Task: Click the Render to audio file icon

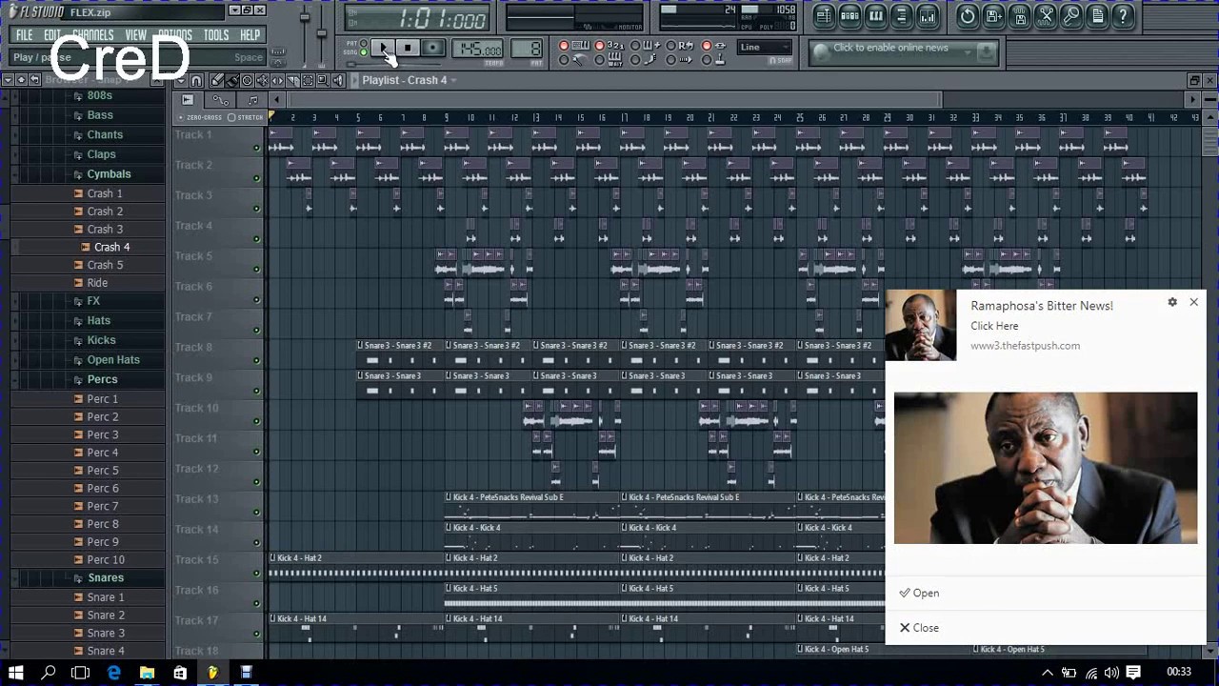Action: (1020, 16)
